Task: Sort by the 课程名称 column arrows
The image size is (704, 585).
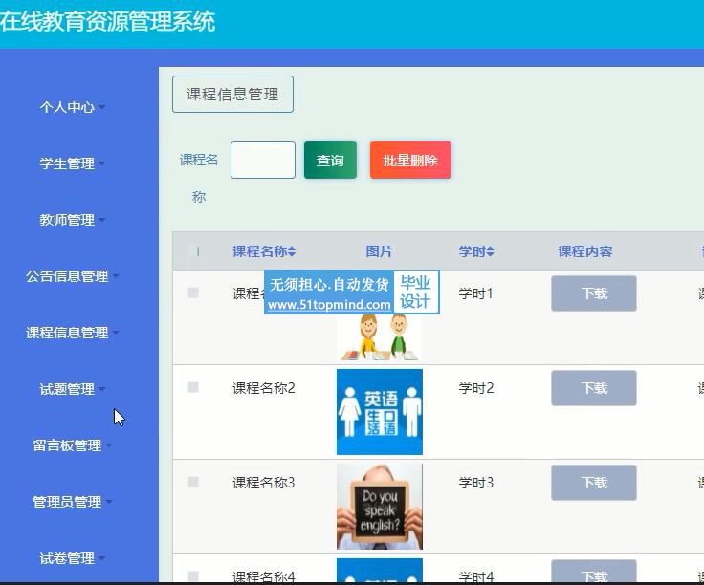Action: pos(292,251)
